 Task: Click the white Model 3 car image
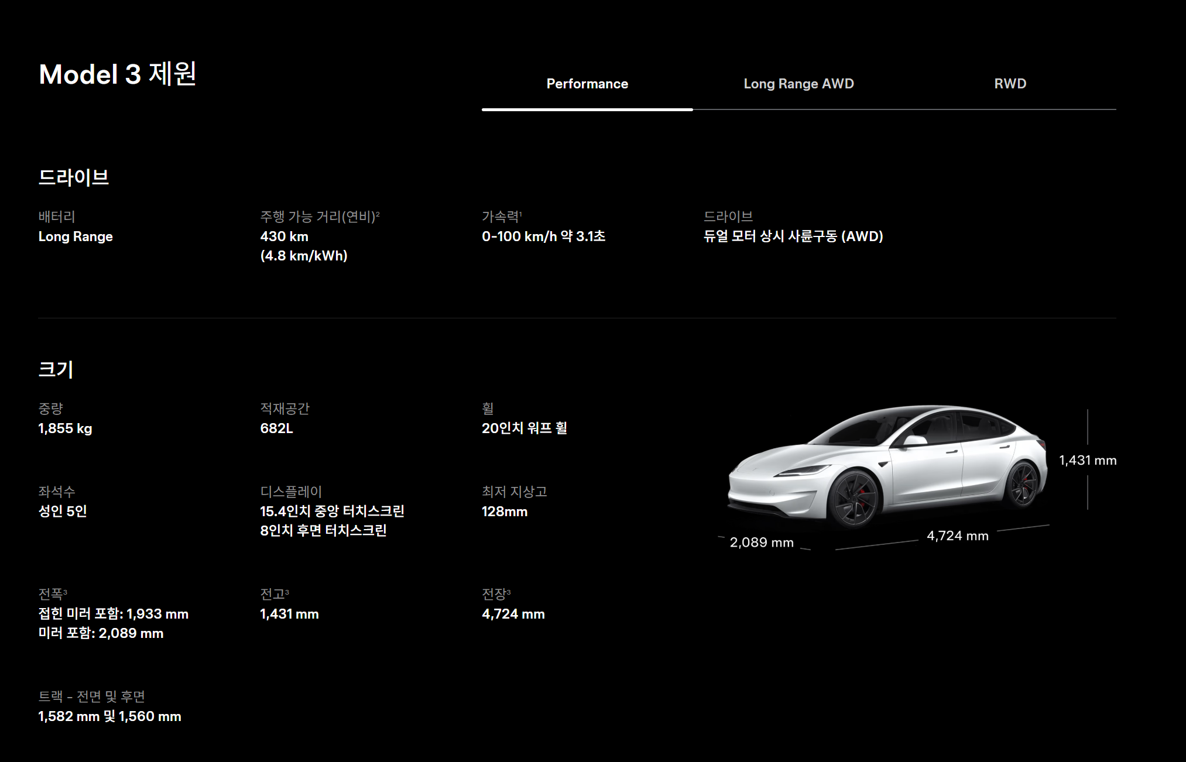(x=887, y=466)
